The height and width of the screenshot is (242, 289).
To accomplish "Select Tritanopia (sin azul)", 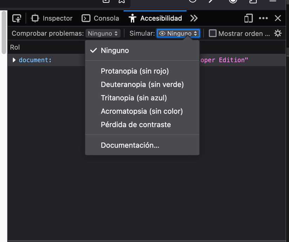I will 142,98.
